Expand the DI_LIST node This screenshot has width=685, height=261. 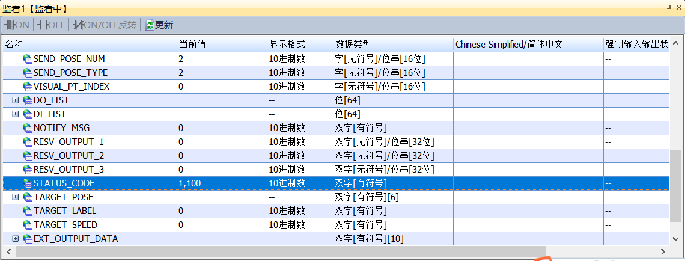tap(16, 114)
